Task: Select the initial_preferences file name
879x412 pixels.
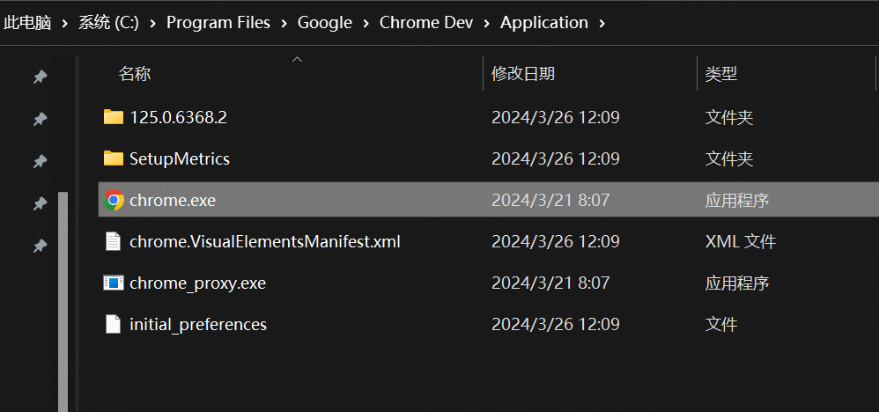Action: (198, 325)
